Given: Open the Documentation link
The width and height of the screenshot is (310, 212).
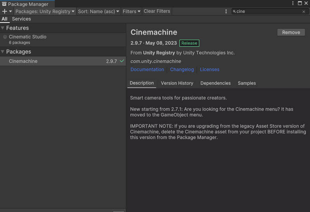Looking at the screenshot, I should coord(147,70).
